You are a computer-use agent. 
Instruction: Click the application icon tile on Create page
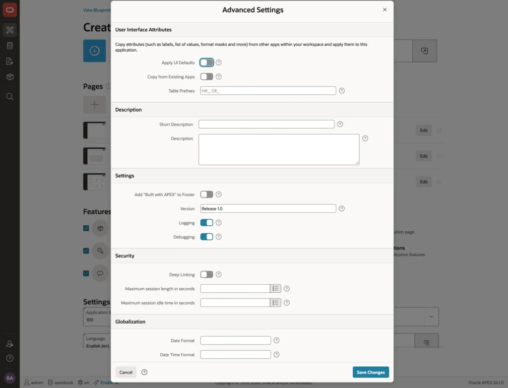tap(94, 51)
